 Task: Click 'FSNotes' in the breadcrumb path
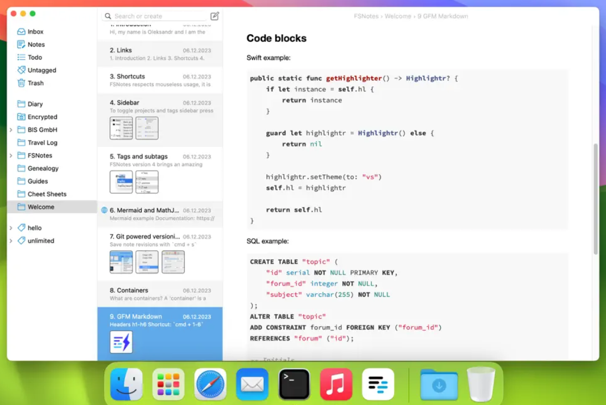[x=366, y=16]
